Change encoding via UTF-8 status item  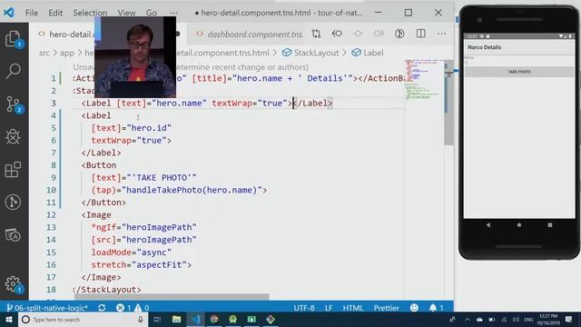click(x=304, y=308)
